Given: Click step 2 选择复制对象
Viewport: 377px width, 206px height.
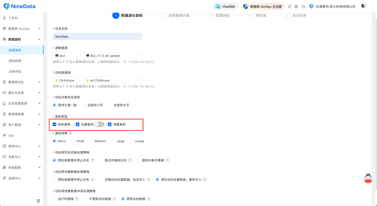Looking at the screenshot, I should [x=175, y=15].
